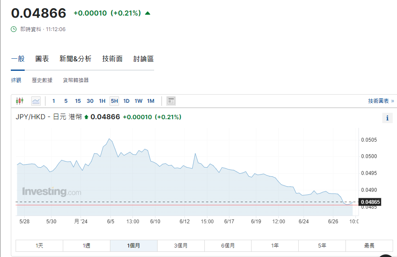The height and width of the screenshot is (257, 397).
Task: Select the candlestick chart type icon
Action: tap(19, 101)
